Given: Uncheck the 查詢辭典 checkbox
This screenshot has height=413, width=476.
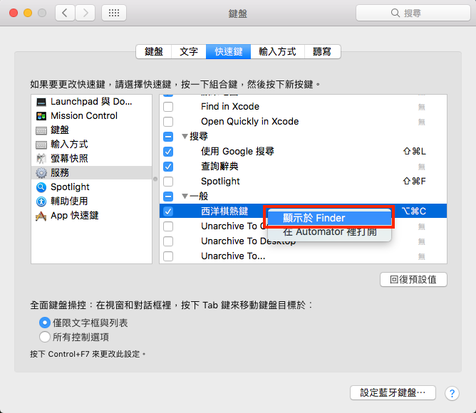Looking at the screenshot, I should point(168,167).
